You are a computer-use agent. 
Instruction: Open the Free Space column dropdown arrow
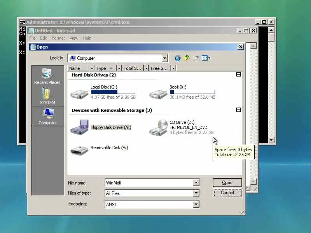[173, 68]
